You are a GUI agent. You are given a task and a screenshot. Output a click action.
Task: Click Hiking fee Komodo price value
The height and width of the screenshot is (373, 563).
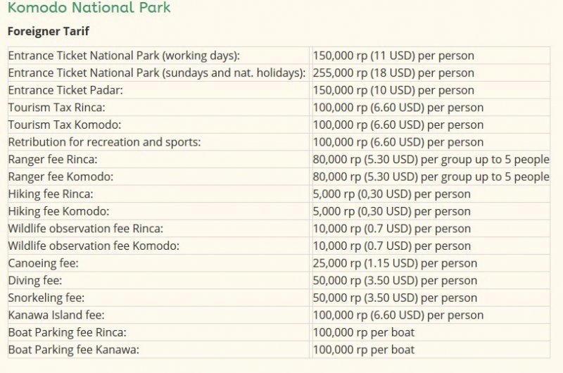coord(392,211)
